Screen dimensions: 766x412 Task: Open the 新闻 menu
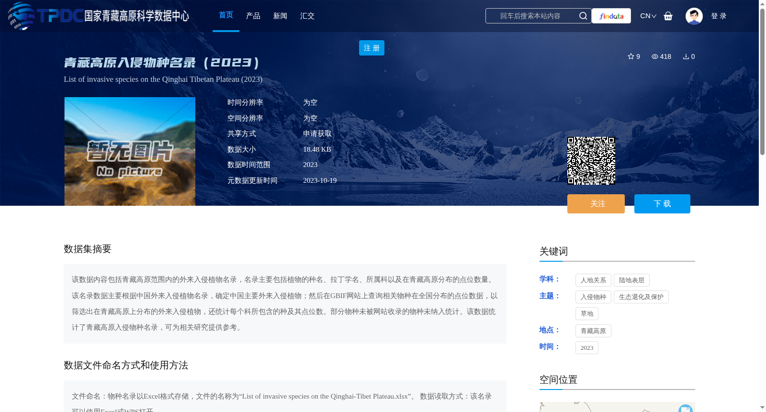click(280, 16)
